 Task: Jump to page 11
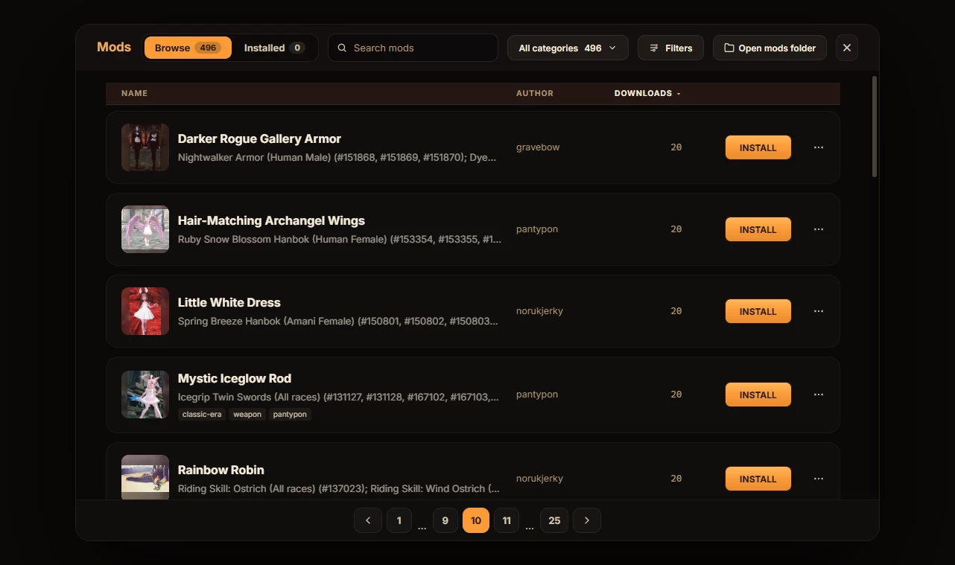pos(507,520)
